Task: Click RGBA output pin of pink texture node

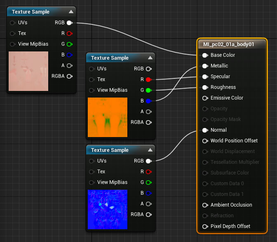Action: (70, 76)
